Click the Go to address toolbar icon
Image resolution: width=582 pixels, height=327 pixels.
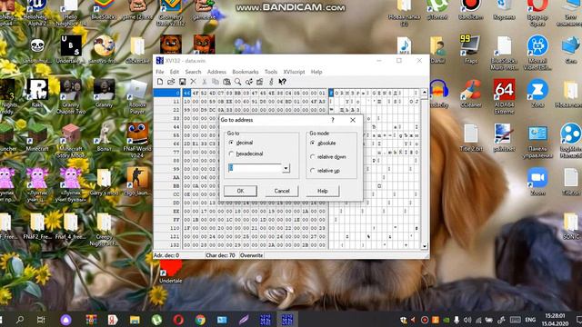tap(260, 82)
